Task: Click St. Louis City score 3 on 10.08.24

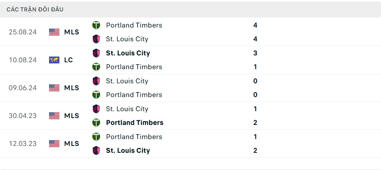Action: 255,53
